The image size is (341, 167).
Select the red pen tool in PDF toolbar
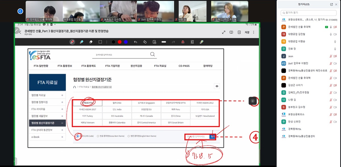[x=72, y=42]
